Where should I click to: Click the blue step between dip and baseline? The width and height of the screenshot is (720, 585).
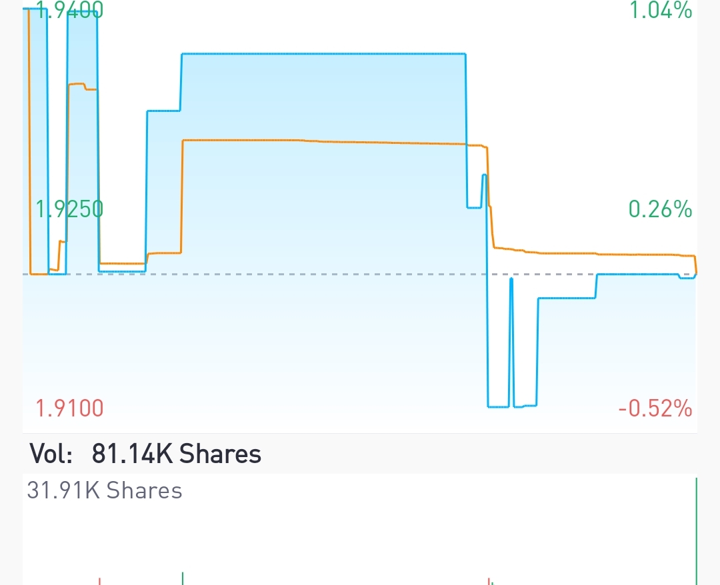click(567, 298)
